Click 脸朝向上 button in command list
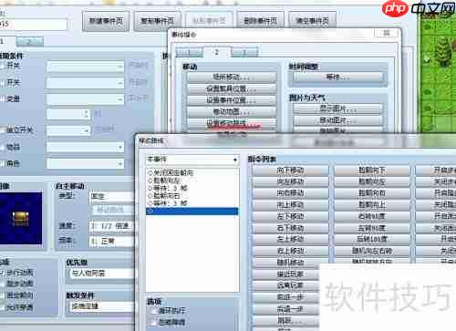Viewport: 456px width, 331px height. click(x=372, y=205)
